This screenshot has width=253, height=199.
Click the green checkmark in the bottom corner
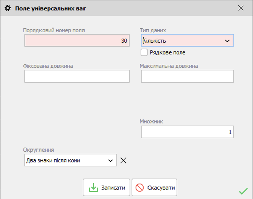243,191
